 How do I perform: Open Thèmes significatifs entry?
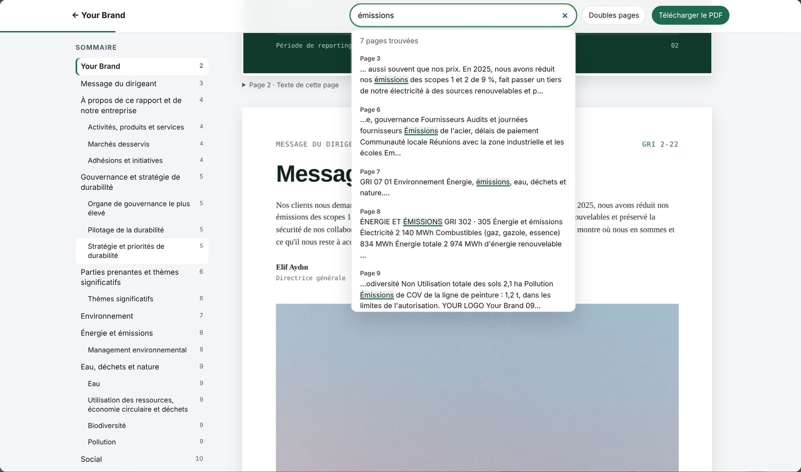click(x=142, y=299)
